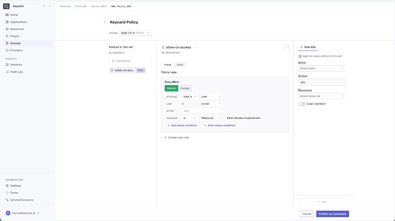Screen dimensions: 395x221
Task: Open the resource type Resource dropdown
Action: pyautogui.click(x=211, y=118)
